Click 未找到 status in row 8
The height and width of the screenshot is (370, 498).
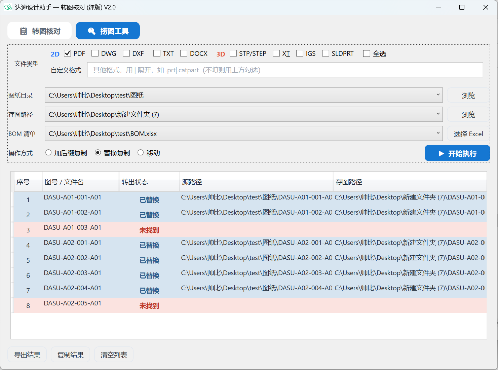pyautogui.click(x=149, y=306)
